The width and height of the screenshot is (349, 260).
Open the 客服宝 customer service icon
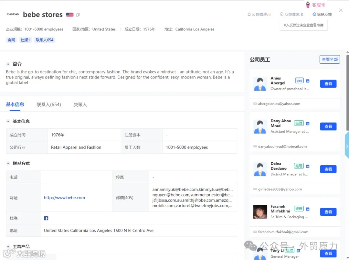pos(308,5)
